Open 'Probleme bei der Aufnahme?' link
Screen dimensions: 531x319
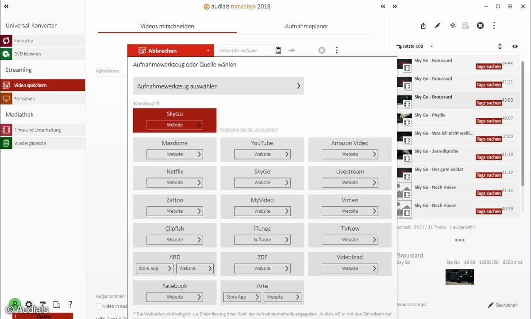click(x=249, y=130)
